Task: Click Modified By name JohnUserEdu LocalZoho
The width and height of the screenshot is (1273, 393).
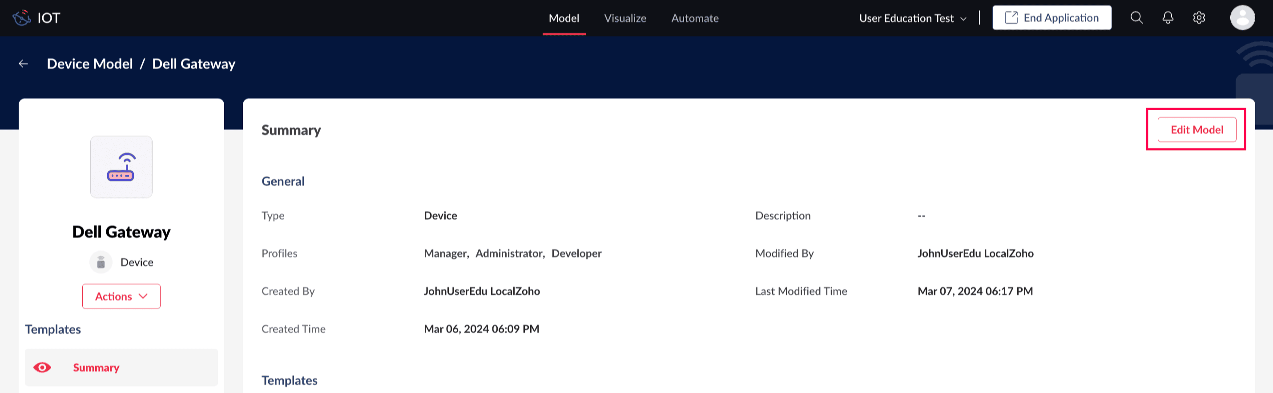Action: click(975, 253)
